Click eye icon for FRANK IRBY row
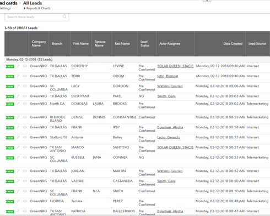The height and width of the screenshot is (216, 270). point(25,127)
